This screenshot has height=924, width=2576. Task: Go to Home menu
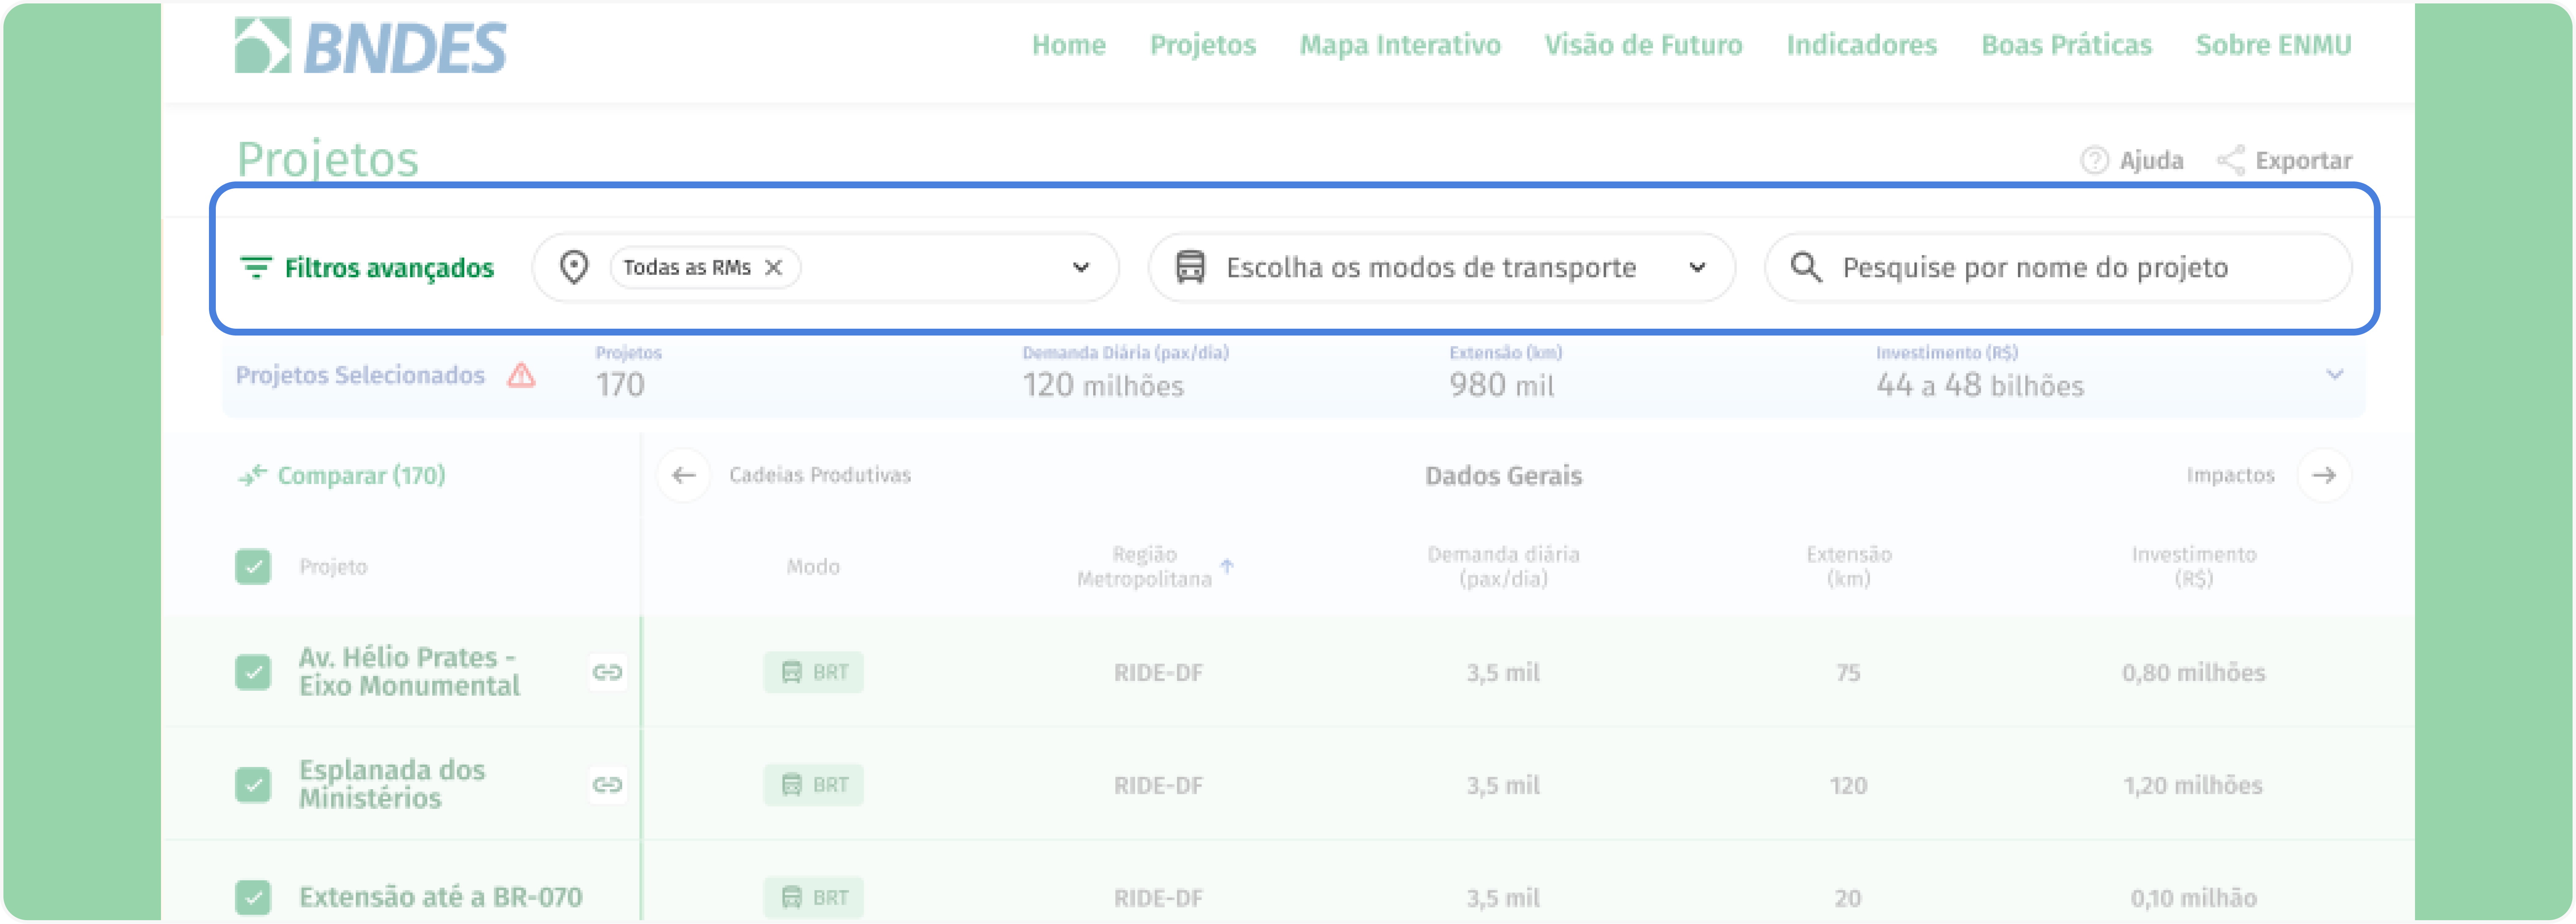coord(1069,45)
